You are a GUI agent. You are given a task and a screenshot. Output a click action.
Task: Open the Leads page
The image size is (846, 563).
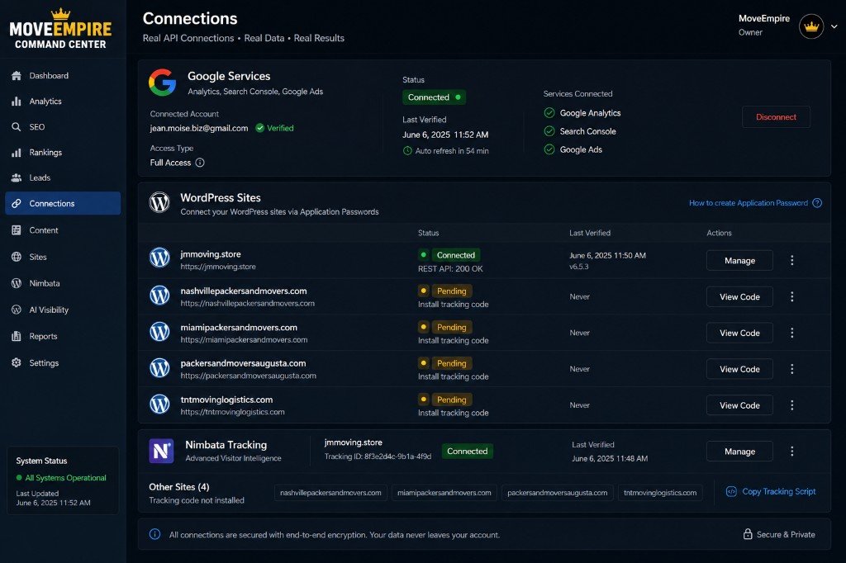coord(63,178)
